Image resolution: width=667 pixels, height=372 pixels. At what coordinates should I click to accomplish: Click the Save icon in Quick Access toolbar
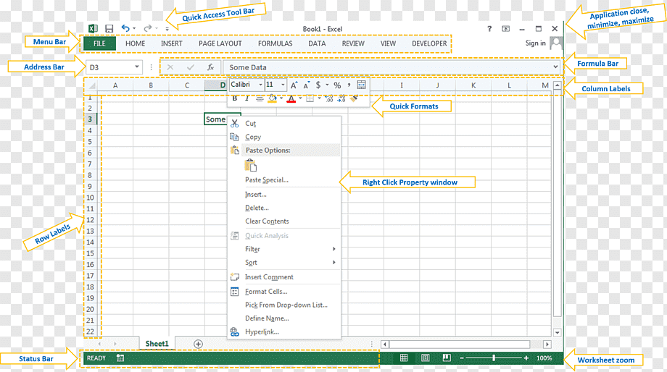(109, 28)
